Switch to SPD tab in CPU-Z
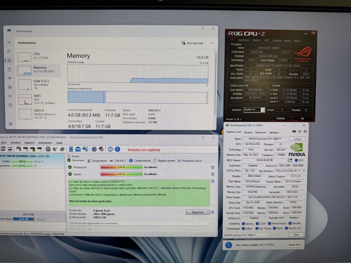 tap(266, 41)
